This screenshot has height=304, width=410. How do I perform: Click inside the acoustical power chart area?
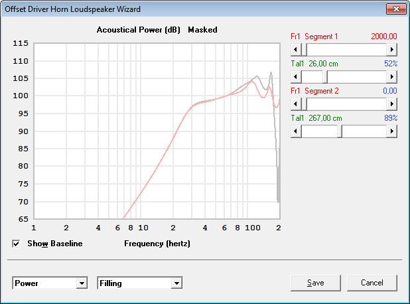157,131
